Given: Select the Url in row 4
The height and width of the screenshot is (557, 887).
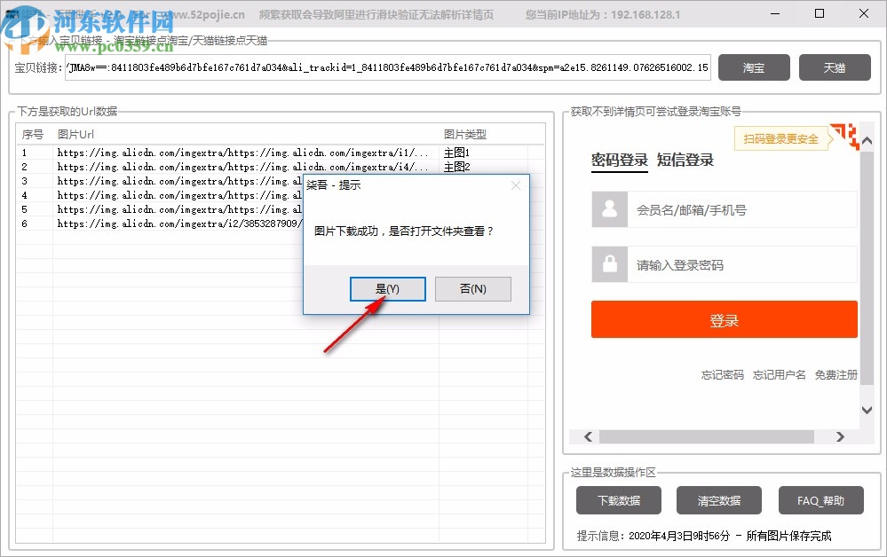Looking at the screenshot, I should click(x=179, y=195).
